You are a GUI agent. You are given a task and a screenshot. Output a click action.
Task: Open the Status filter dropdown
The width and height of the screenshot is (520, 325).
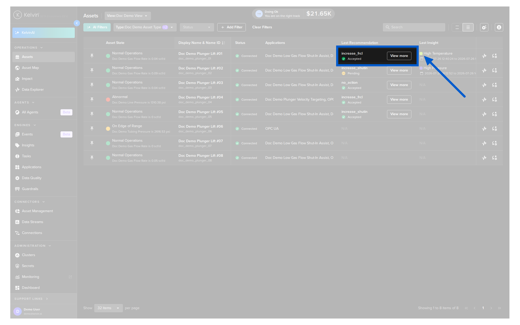point(197,27)
